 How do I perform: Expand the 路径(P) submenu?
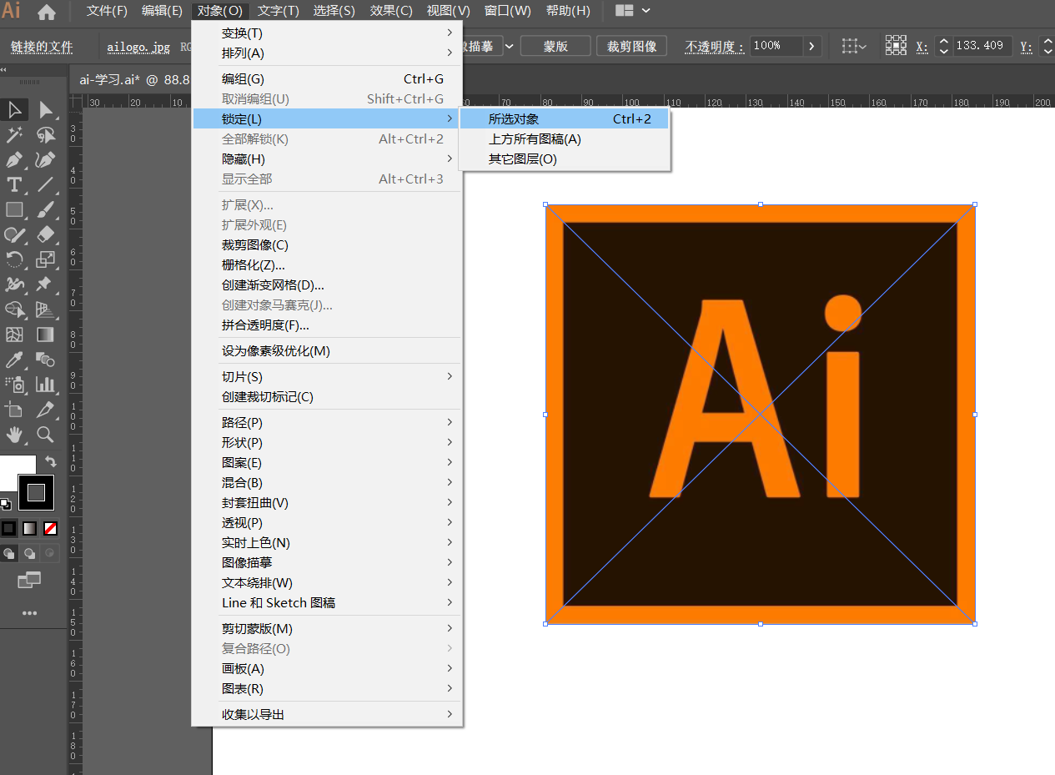327,423
